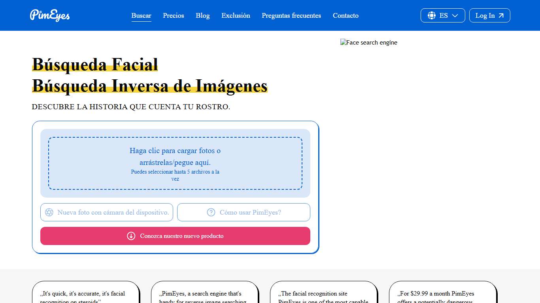Viewport: 540px width, 303px height.
Task: Click the question mark help icon
Action: 211,212
